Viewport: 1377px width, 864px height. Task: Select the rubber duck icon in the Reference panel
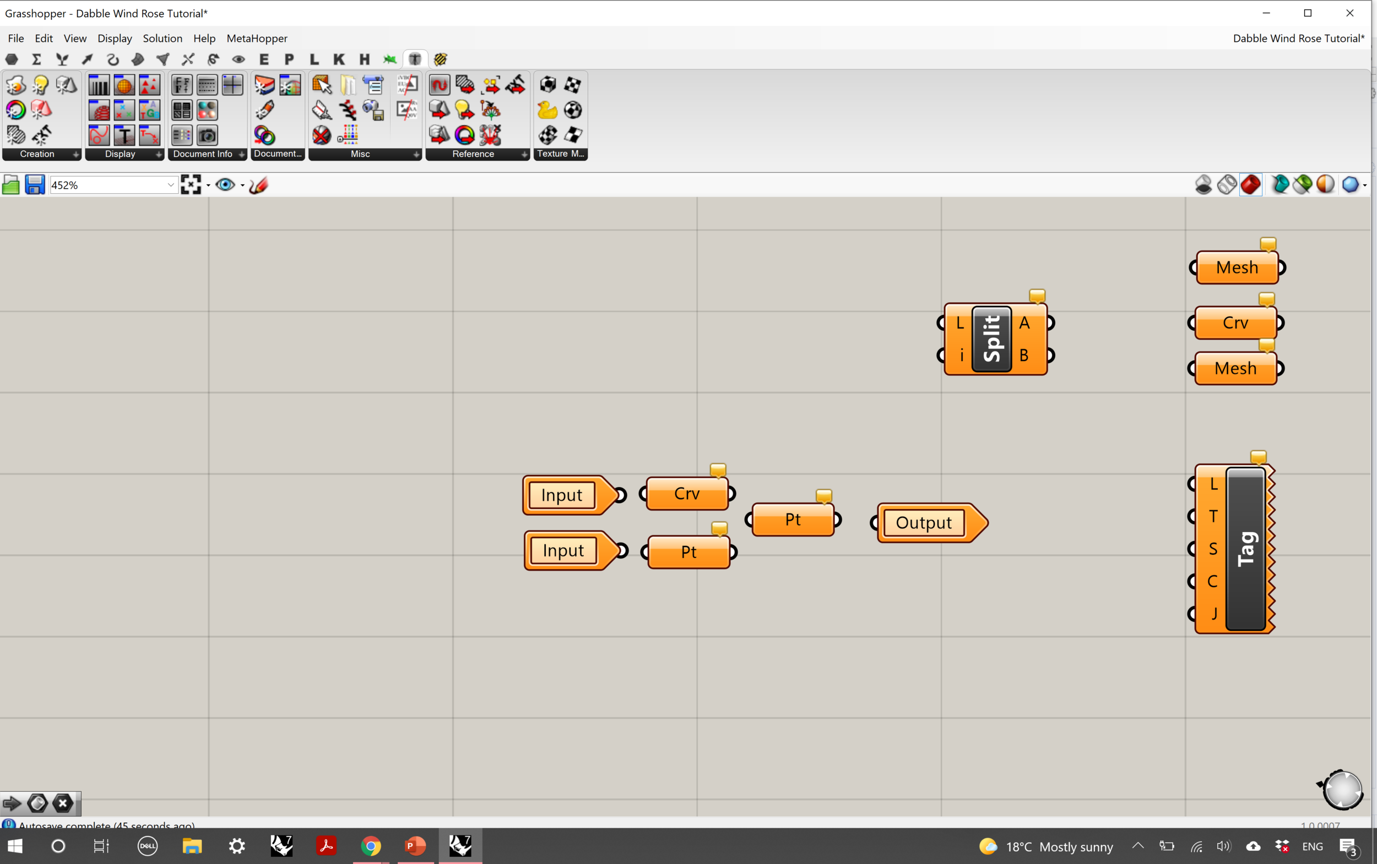coord(547,110)
